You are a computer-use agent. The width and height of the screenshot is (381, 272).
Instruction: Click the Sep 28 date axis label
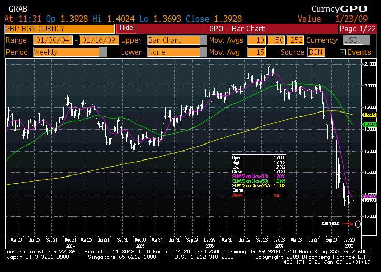(262, 240)
